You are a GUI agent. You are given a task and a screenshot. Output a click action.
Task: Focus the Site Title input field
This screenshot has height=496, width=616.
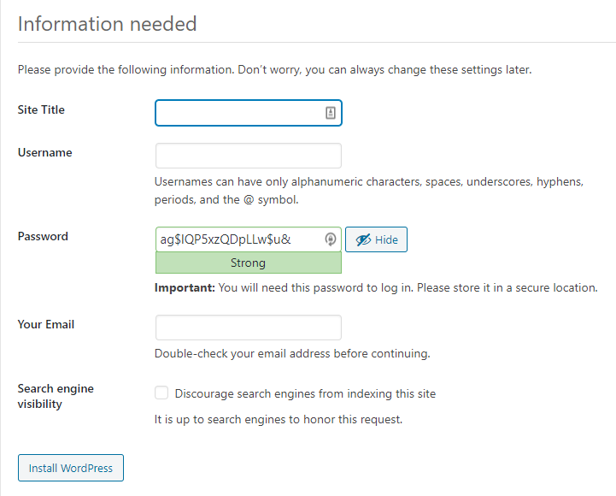coord(249,113)
